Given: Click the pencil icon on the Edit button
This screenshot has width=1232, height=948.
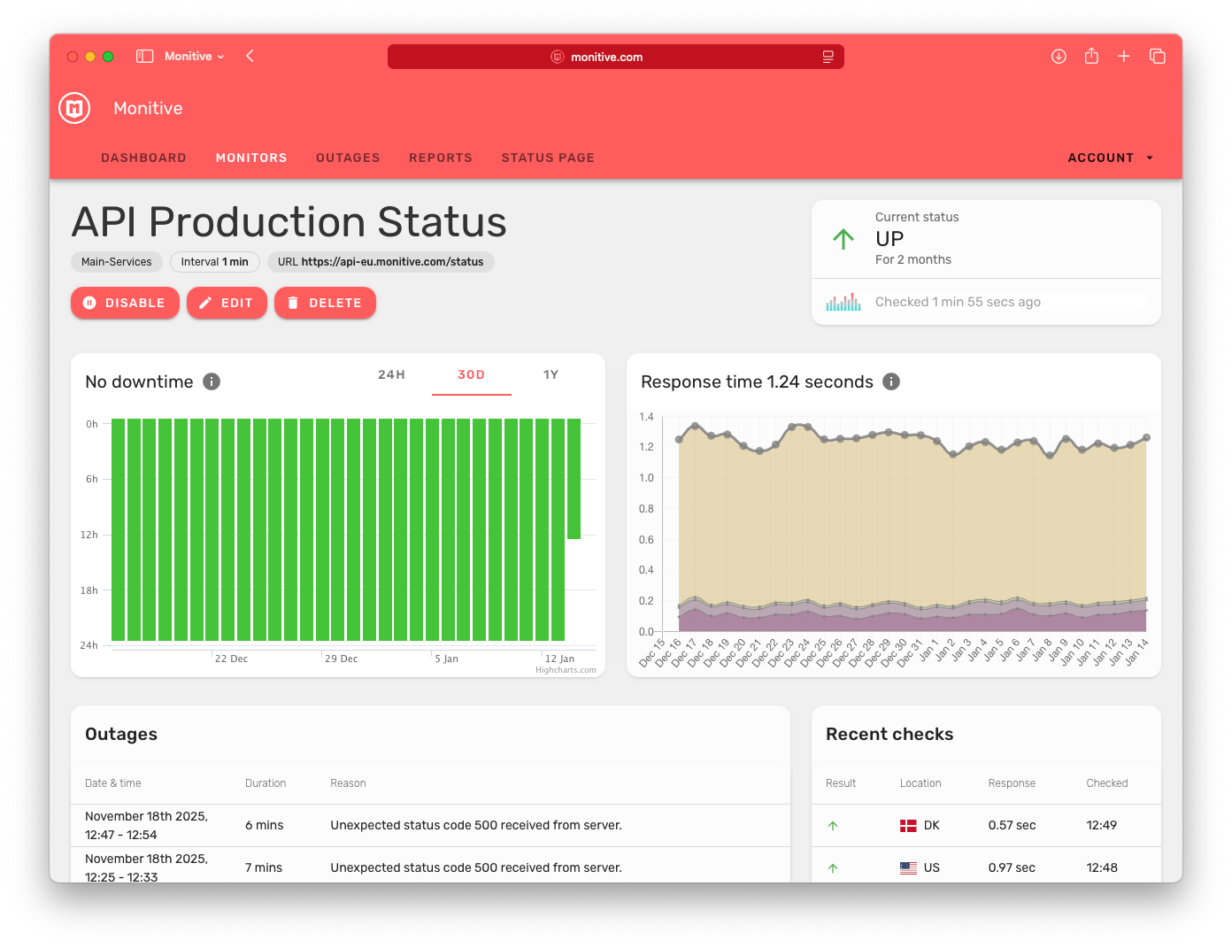Looking at the screenshot, I should (x=204, y=303).
